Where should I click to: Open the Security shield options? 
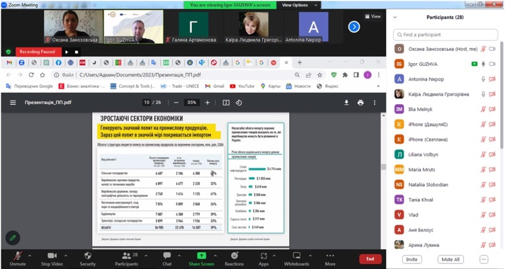coord(88,255)
